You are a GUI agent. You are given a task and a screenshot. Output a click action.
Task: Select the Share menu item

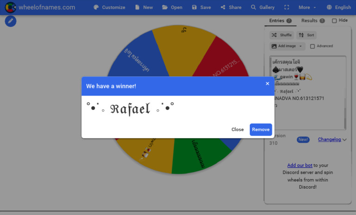(x=231, y=7)
